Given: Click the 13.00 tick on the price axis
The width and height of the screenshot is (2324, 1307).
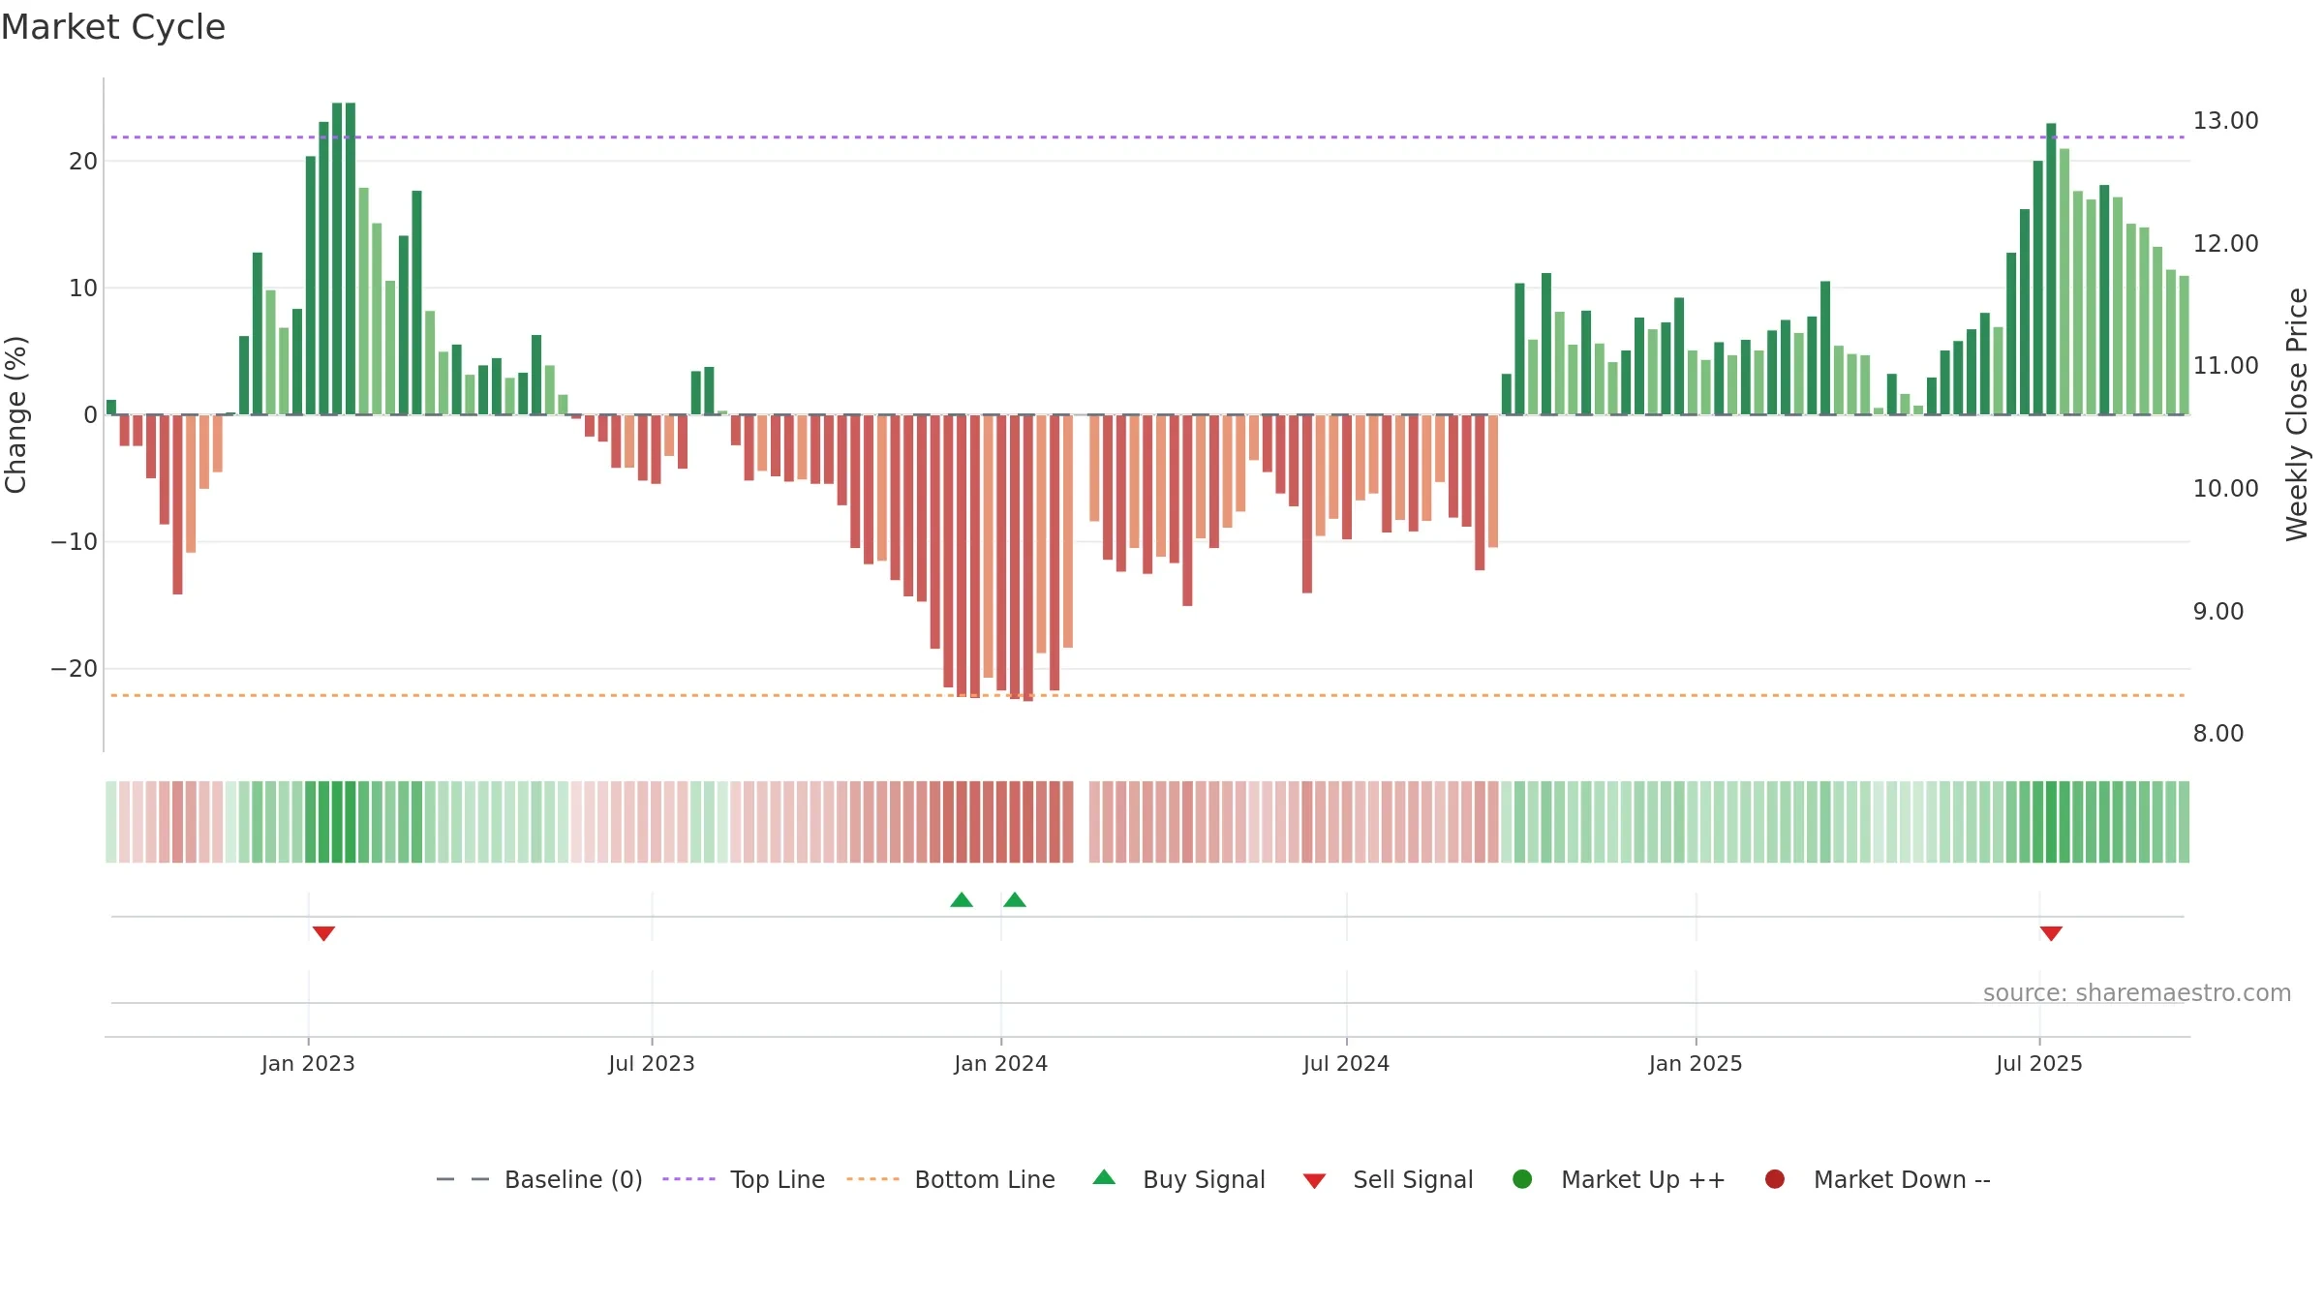Looking at the screenshot, I should point(2225,121).
